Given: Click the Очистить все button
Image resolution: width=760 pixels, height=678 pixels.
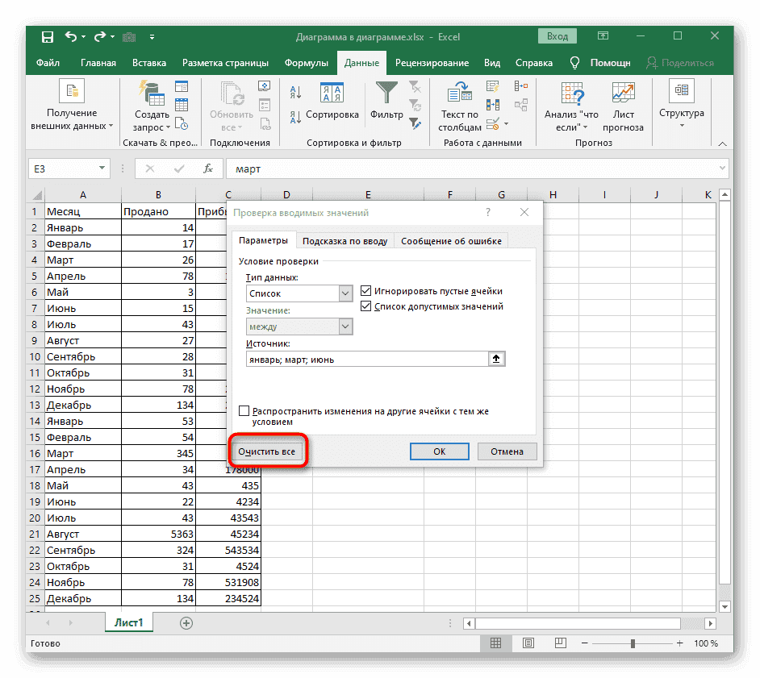Looking at the screenshot, I should click(266, 451).
